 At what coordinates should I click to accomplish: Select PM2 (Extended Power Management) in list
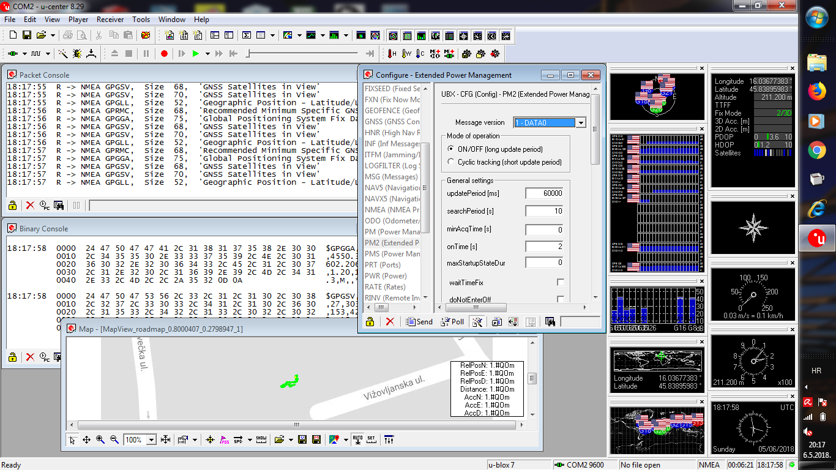[x=392, y=243]
